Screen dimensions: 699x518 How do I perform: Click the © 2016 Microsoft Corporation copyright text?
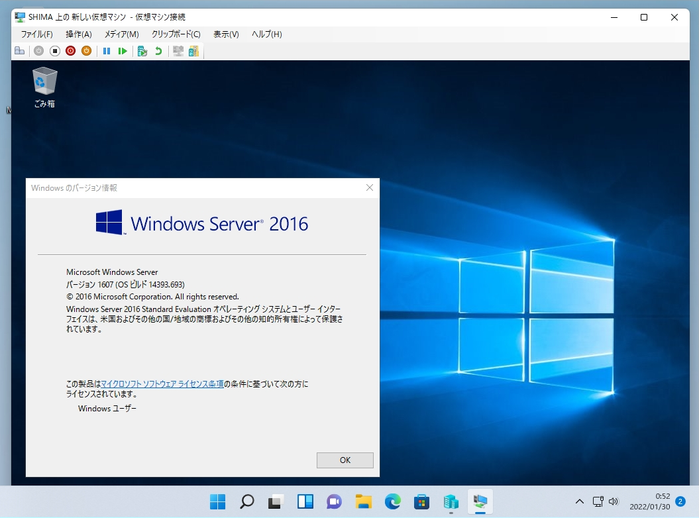(x=152, y=297)
